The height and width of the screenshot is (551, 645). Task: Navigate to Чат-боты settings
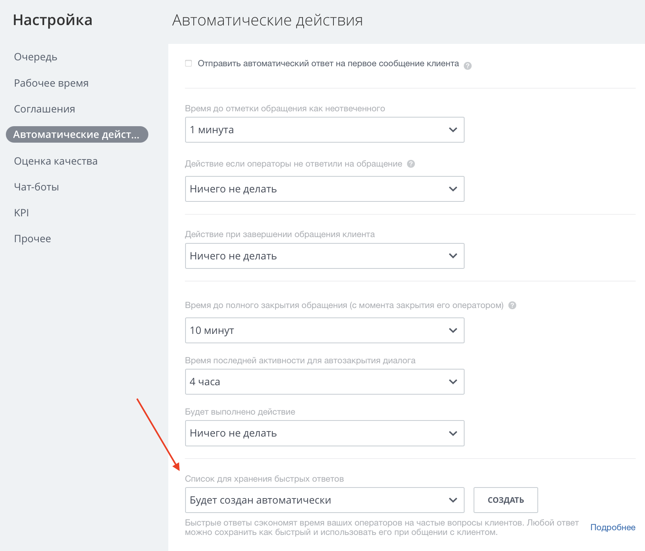point(36,187)
